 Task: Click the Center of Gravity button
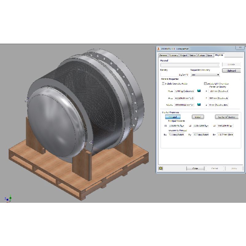pos(227,117)
